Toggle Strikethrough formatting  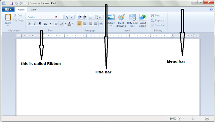[45, 24]
